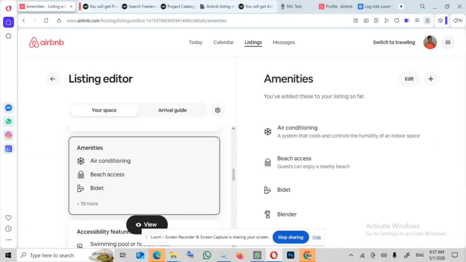Open Opera sidebar bookmarks star icon

(x=8, y=36)
